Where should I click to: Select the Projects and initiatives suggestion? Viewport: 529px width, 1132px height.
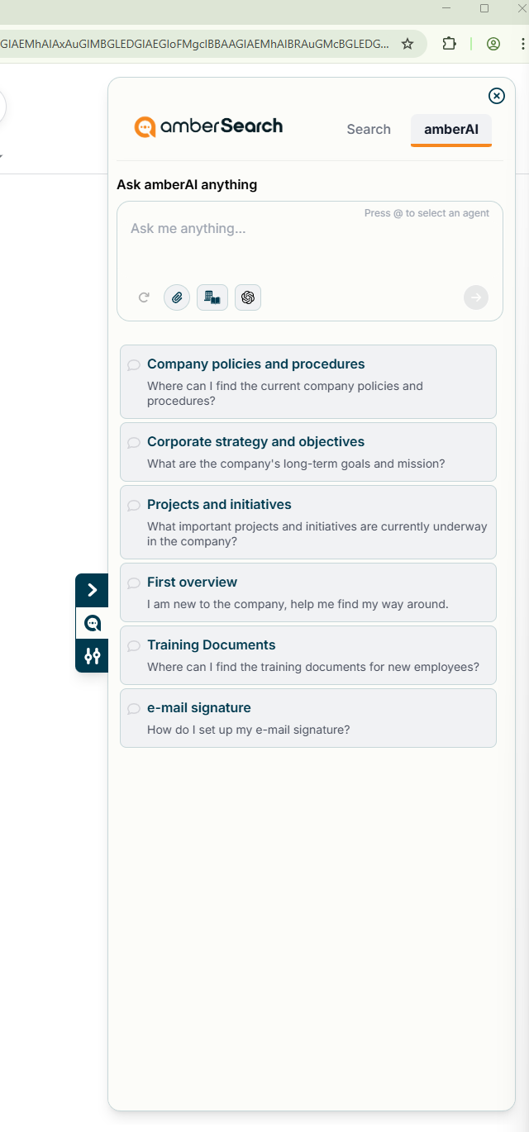(308, 522)
